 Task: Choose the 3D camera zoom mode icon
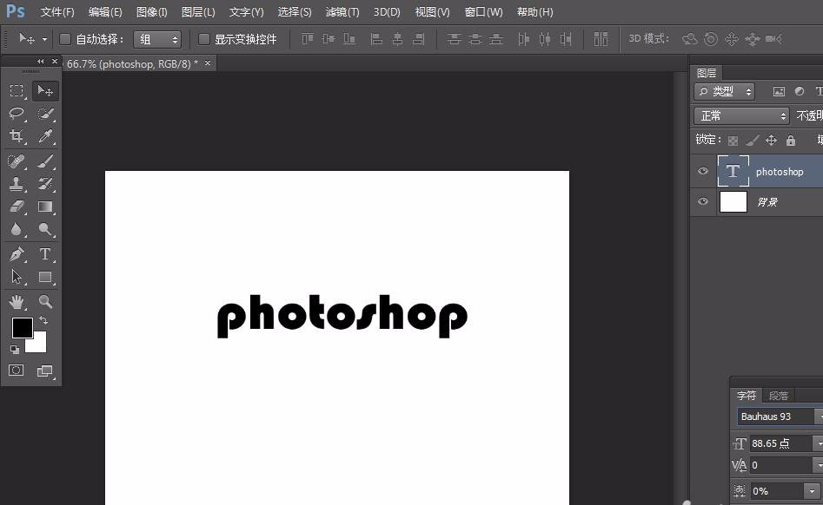[x=773, y=39]
